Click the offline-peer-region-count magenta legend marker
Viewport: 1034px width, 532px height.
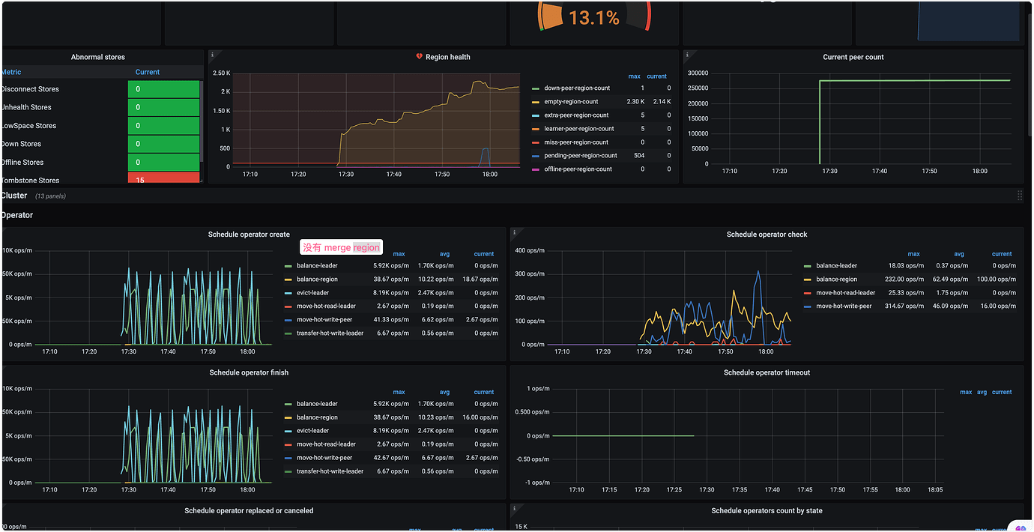click(535, 169)
